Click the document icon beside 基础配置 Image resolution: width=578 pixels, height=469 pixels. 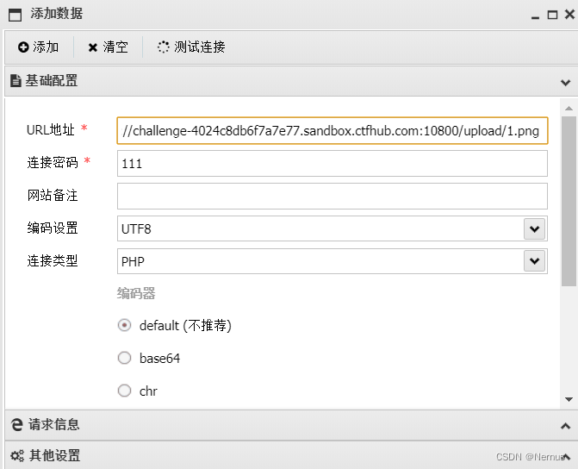[16, 81]
